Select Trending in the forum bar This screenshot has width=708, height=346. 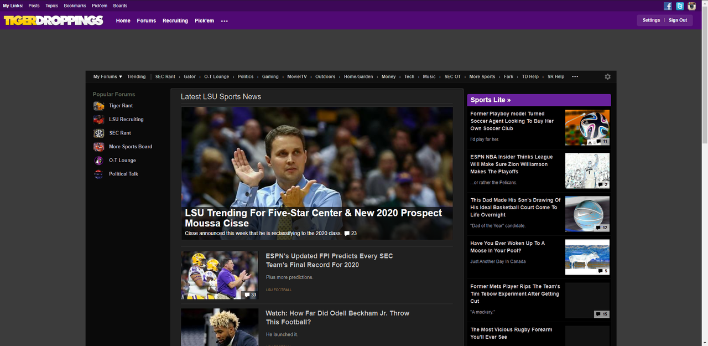click(136, 77)
